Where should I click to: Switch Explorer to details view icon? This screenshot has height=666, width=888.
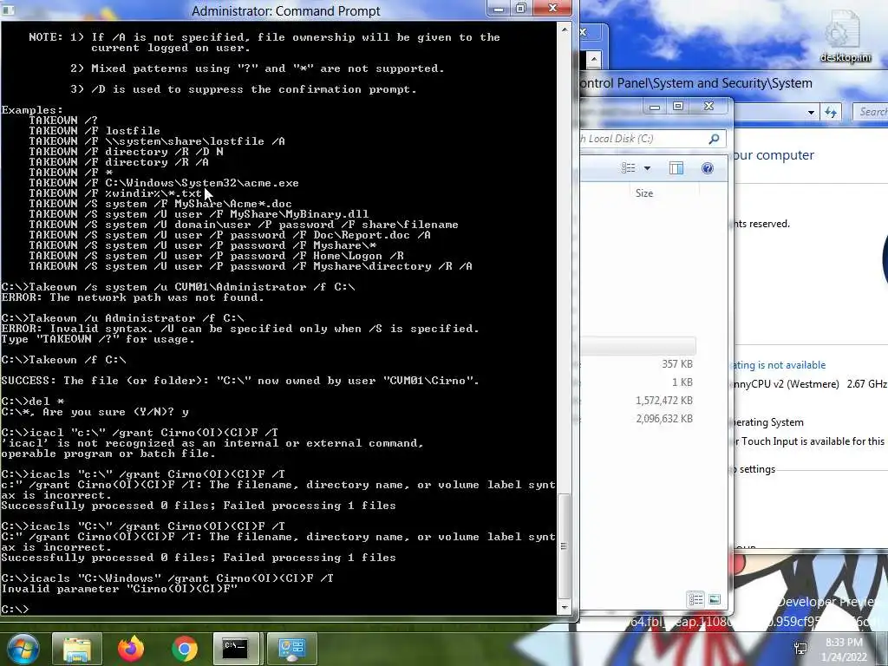coord(695,599)
